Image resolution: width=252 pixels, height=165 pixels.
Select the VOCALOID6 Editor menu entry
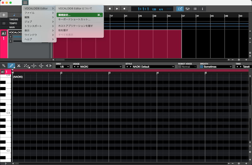(x=39, y=9)
